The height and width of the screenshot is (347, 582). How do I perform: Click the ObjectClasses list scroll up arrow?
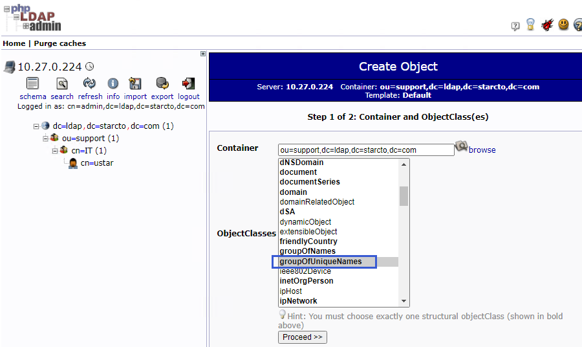pos(404,164)
